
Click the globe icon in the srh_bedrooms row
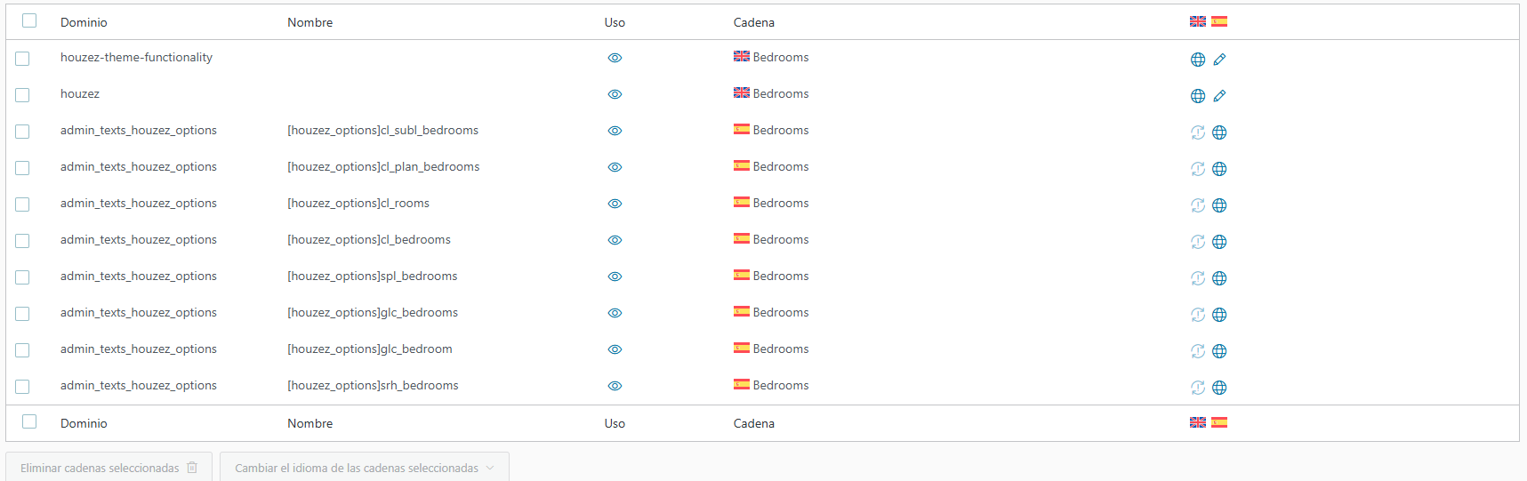(x=1219, y=388)
